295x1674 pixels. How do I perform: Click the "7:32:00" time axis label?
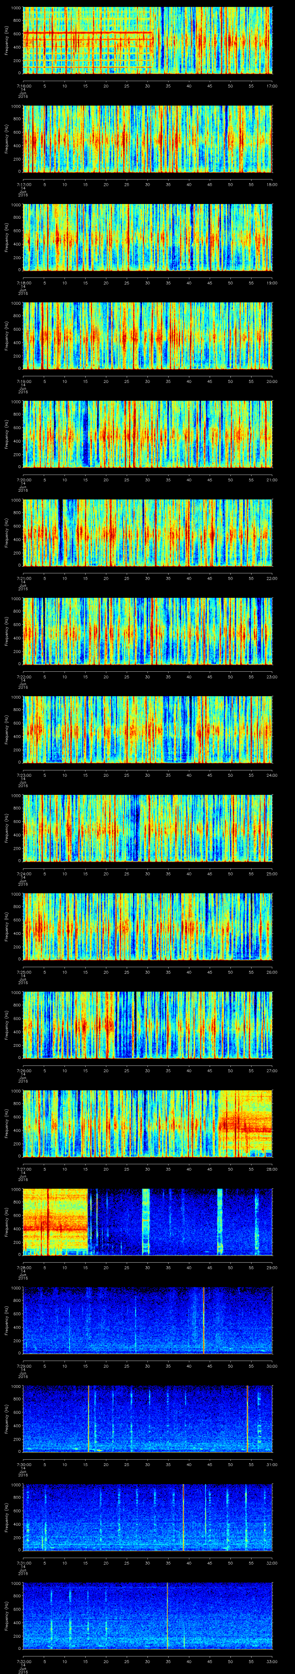tap(23, 1661)
